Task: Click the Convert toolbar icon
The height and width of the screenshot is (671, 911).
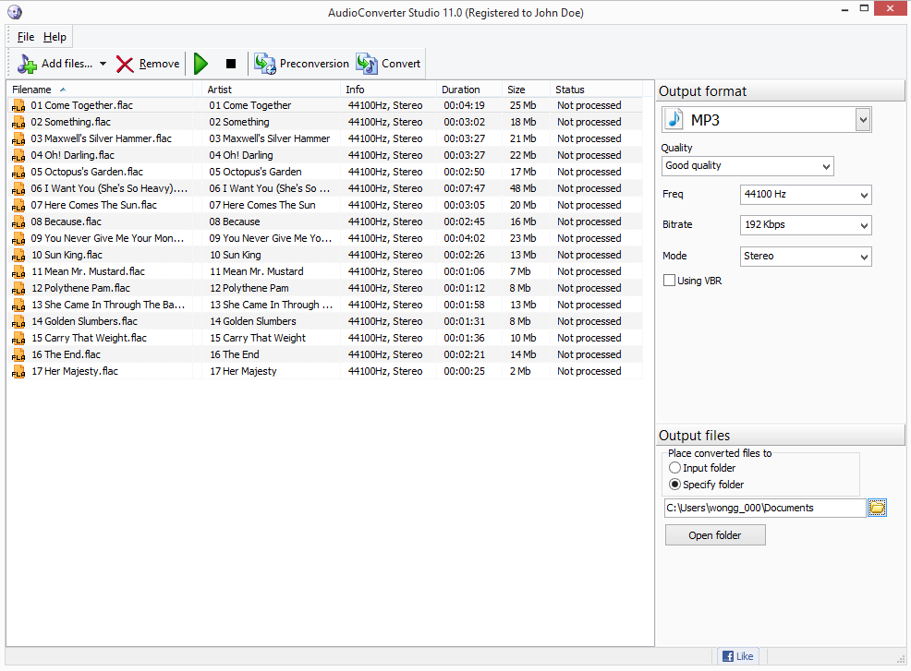Action: [366, 64]
